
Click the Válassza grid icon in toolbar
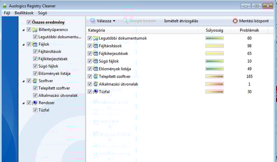coord(93,21)
